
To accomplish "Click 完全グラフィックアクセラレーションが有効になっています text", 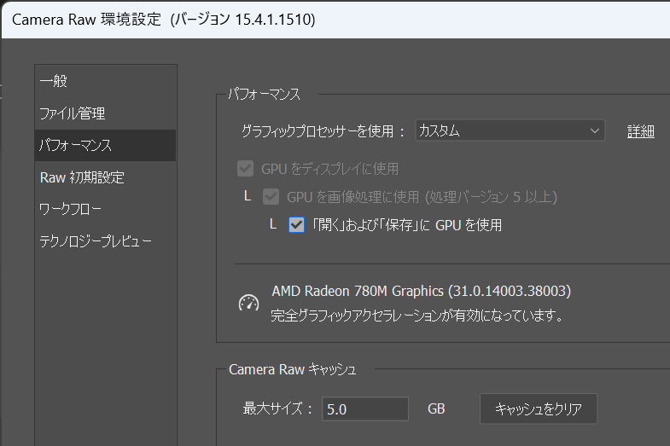I will pos(417,316).
